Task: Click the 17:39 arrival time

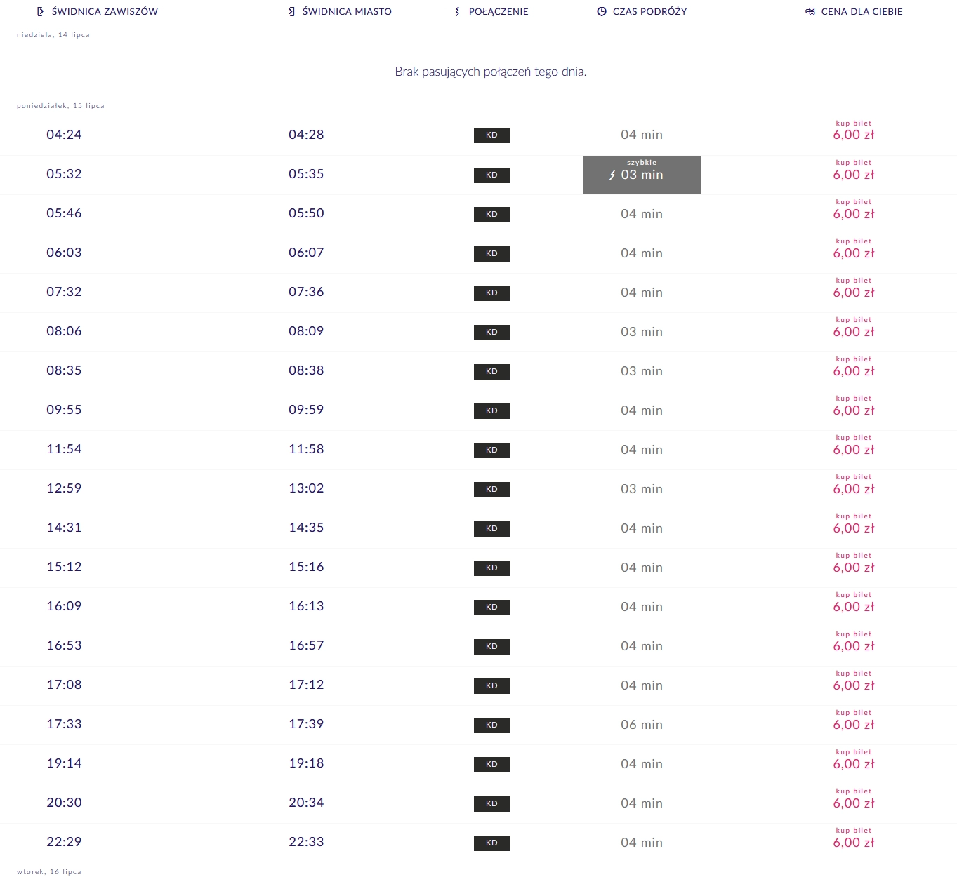Action: click(x=306, y=724)
